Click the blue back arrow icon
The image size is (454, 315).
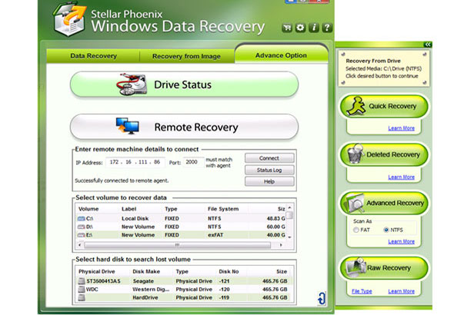coord(322,298)
